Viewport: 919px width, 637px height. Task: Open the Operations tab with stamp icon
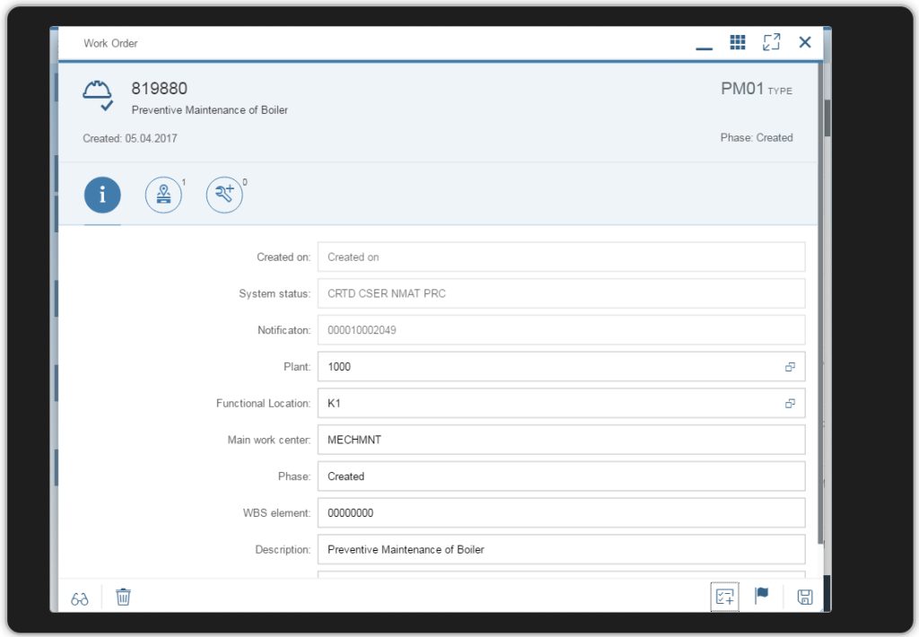pos(163,195)
